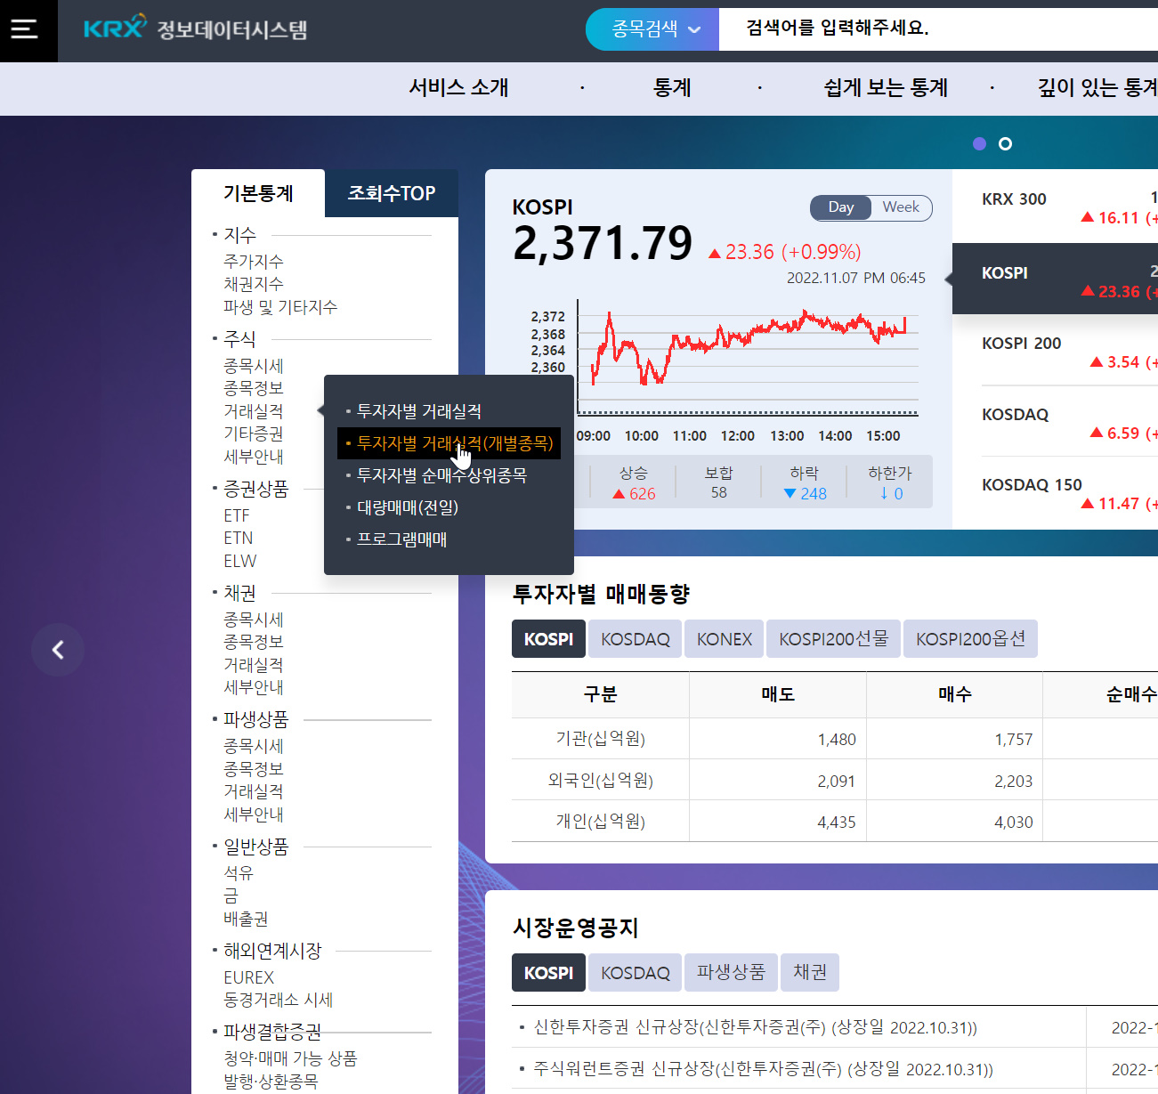
Task: Open 배출권 under 일반상품
Action: [246, 919]
